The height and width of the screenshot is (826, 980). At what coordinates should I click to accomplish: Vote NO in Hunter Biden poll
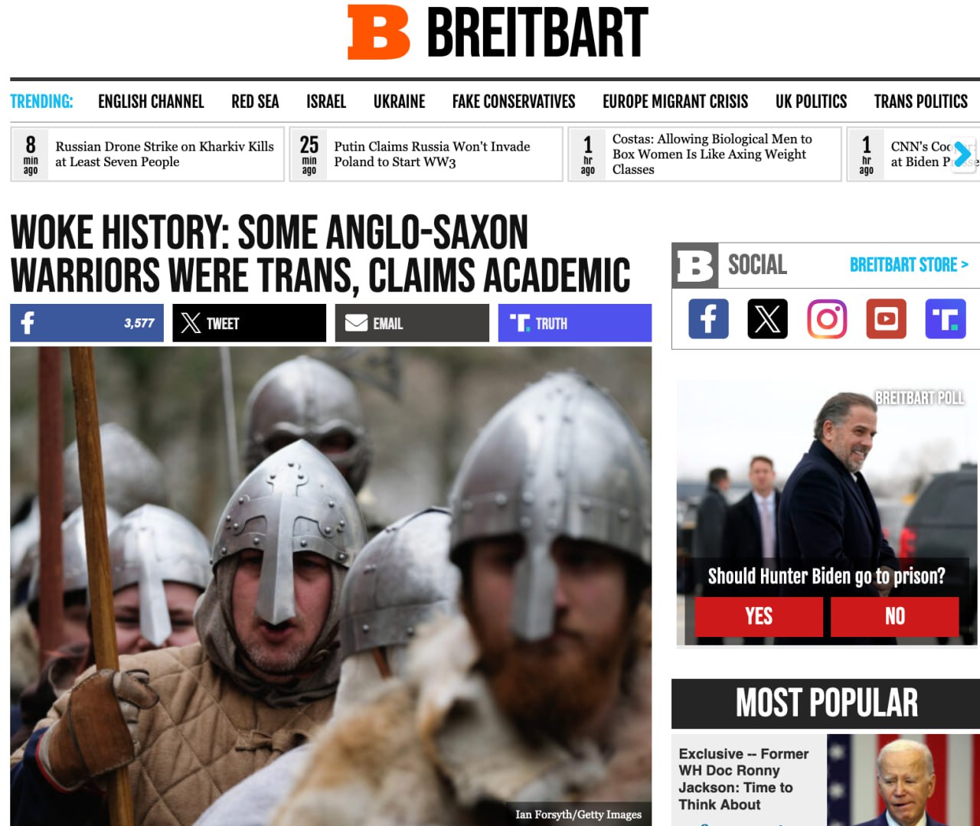click(x=895, y=616)
